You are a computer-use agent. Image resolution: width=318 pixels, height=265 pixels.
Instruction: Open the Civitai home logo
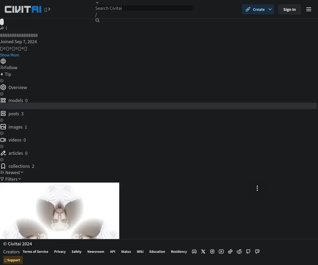coord(23,9)
